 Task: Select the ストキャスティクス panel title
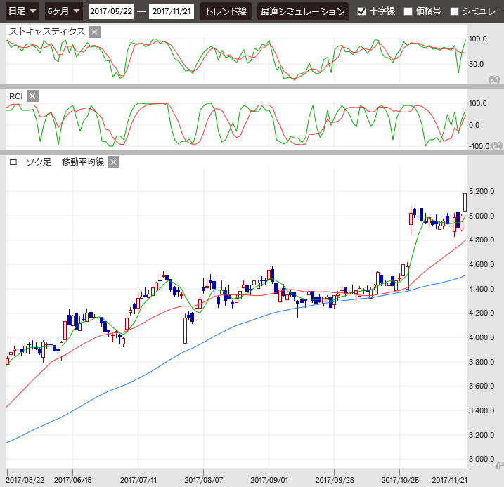point(47,32)
